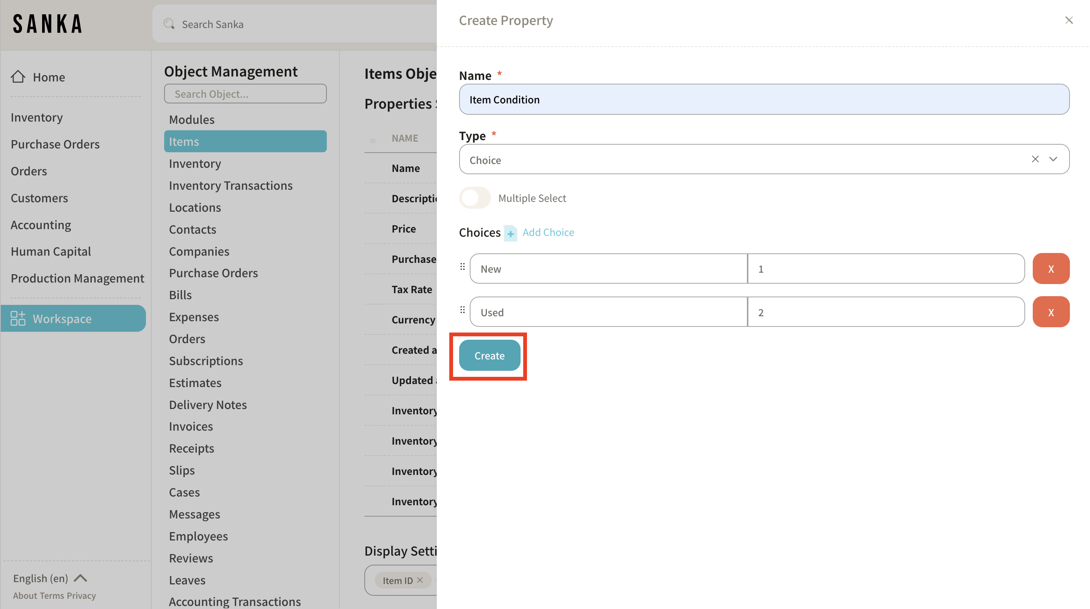This screenshot has width=1090, height=609.
Task: Close the Create Property panel
Action: click(x=1068, y=20)
